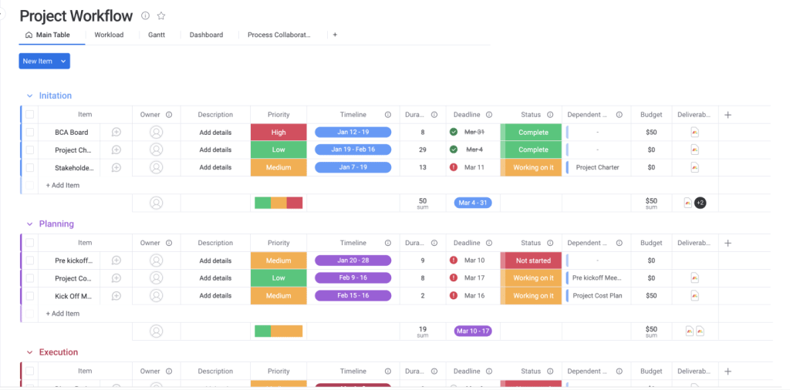Assign owner avatar for Kick Off M... row

(x=156, y=296)
